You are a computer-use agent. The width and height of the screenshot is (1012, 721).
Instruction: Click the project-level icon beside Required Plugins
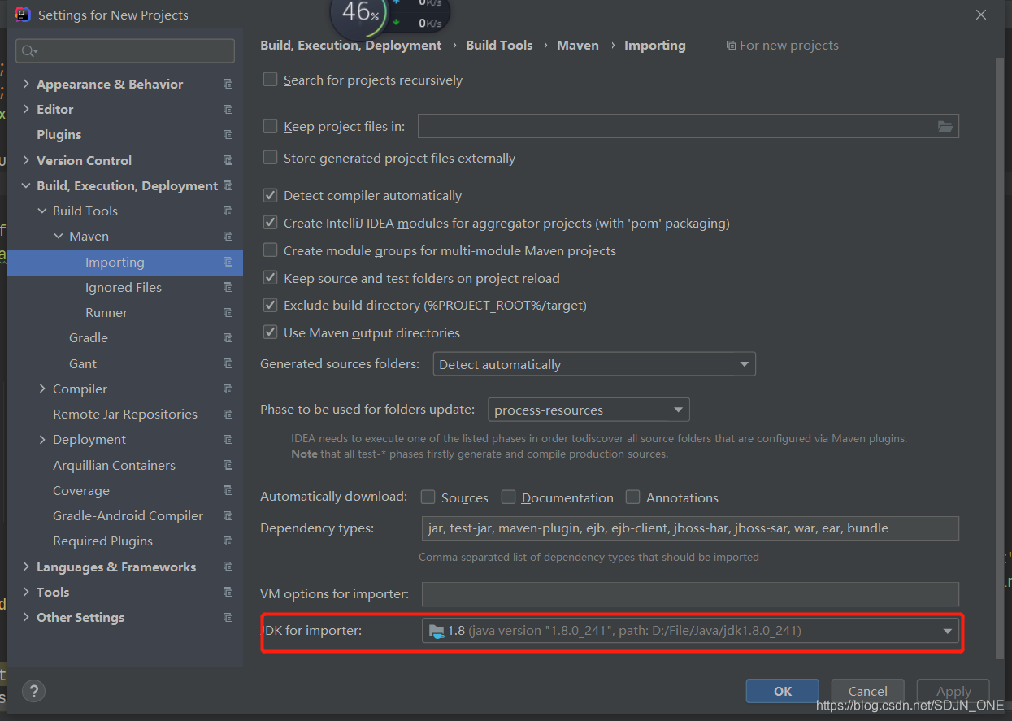click(228, 541)
